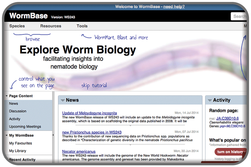Open the 'need help?' link in banner
Image resolution: width=251 pixels, height=167 pixels.
(x=174, y=7)
